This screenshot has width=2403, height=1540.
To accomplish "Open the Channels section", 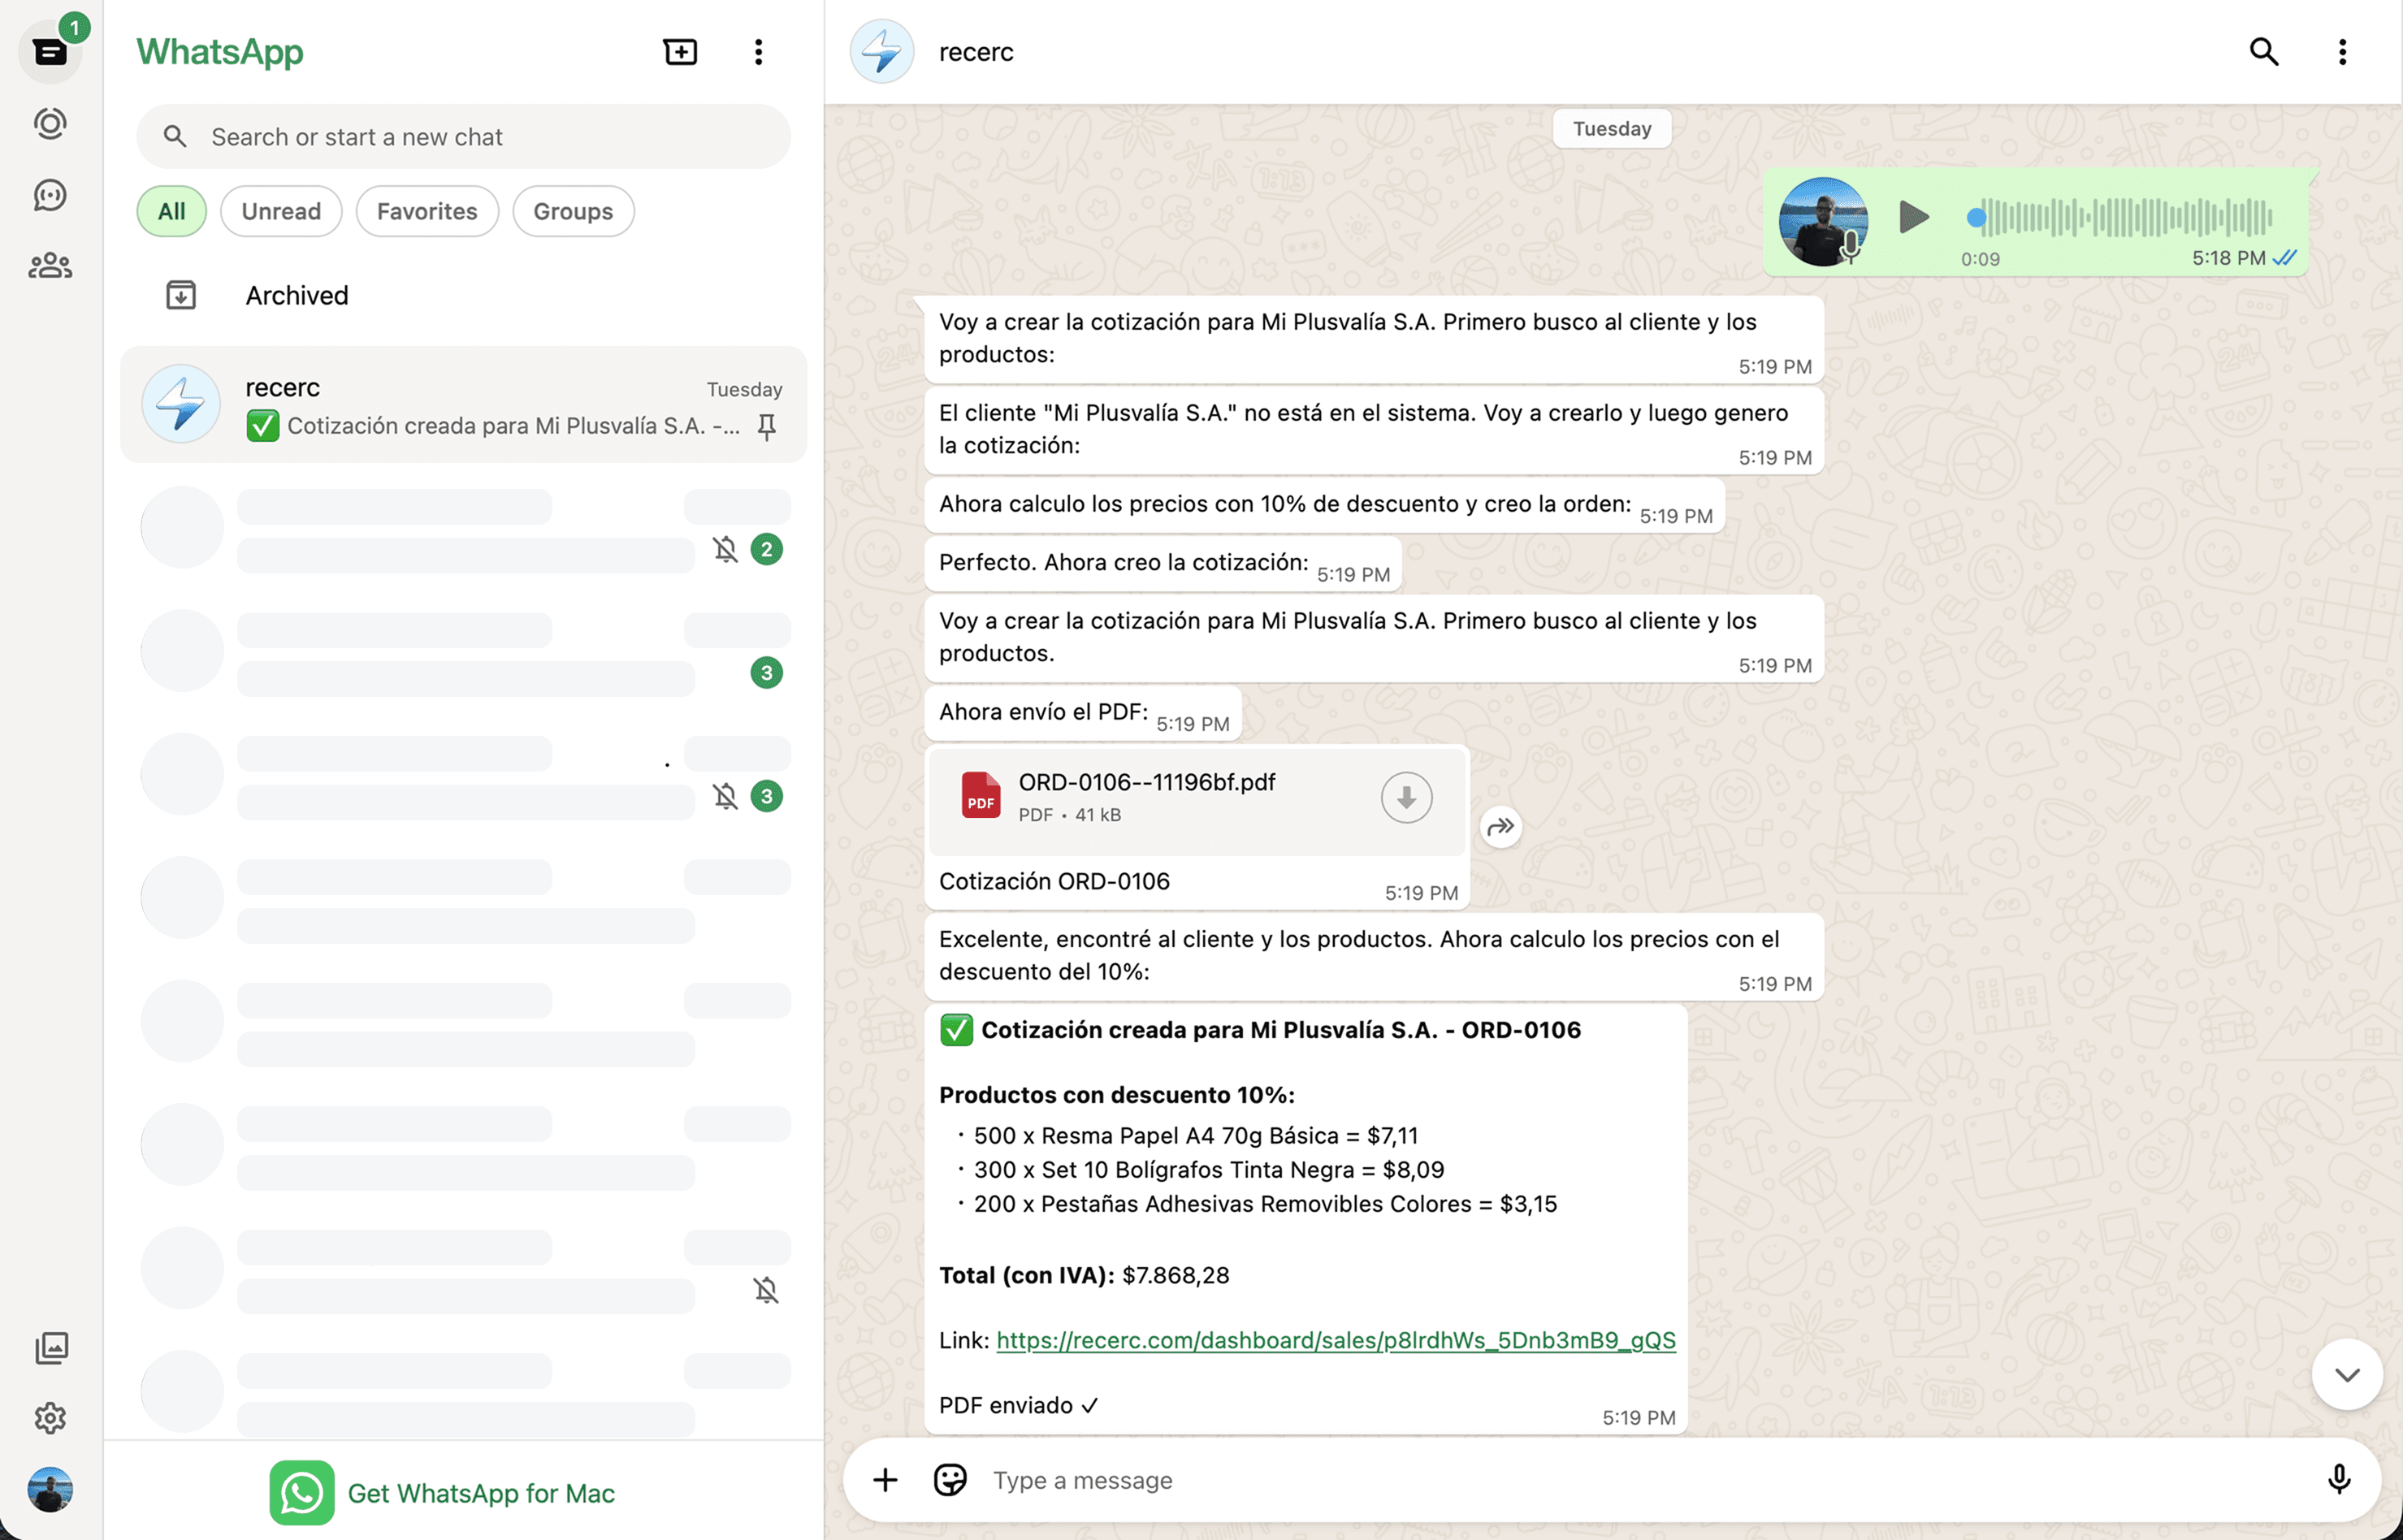I will pyautogui.click(x=50, y=195).
